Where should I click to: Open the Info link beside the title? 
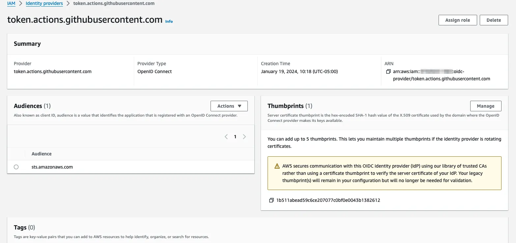coord(169,21)
